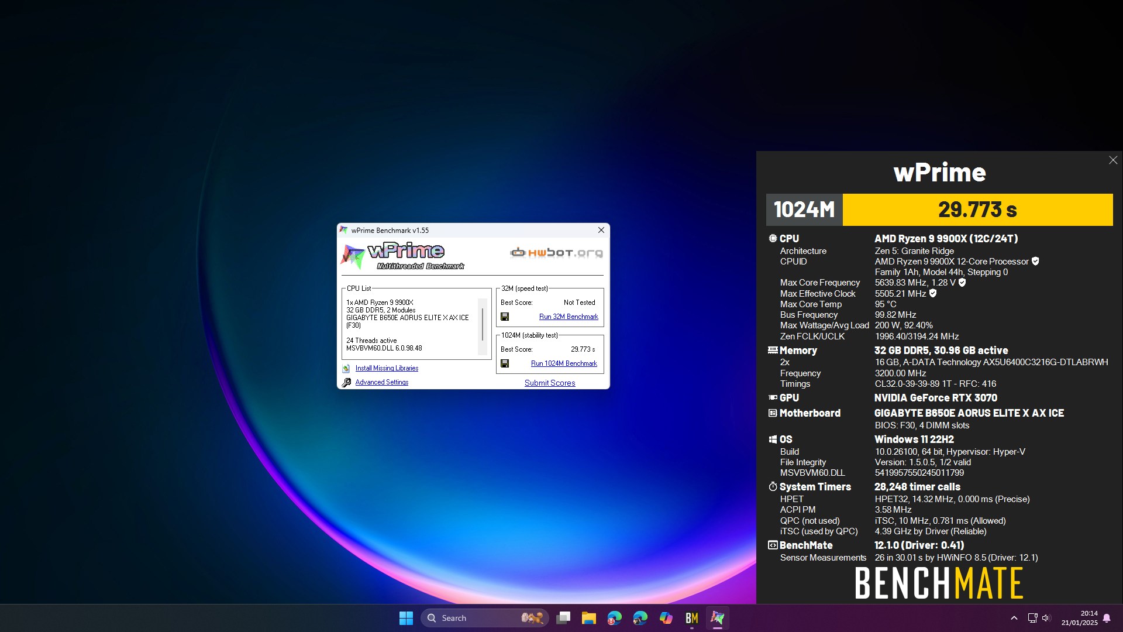
Task: Click the 32M save floppy disk icon
Action: [x=505, y=317]
